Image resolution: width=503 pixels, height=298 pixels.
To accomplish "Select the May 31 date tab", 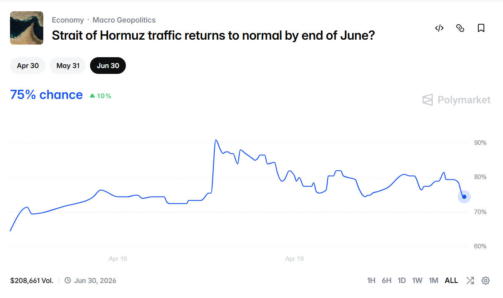I will [68, 66].
